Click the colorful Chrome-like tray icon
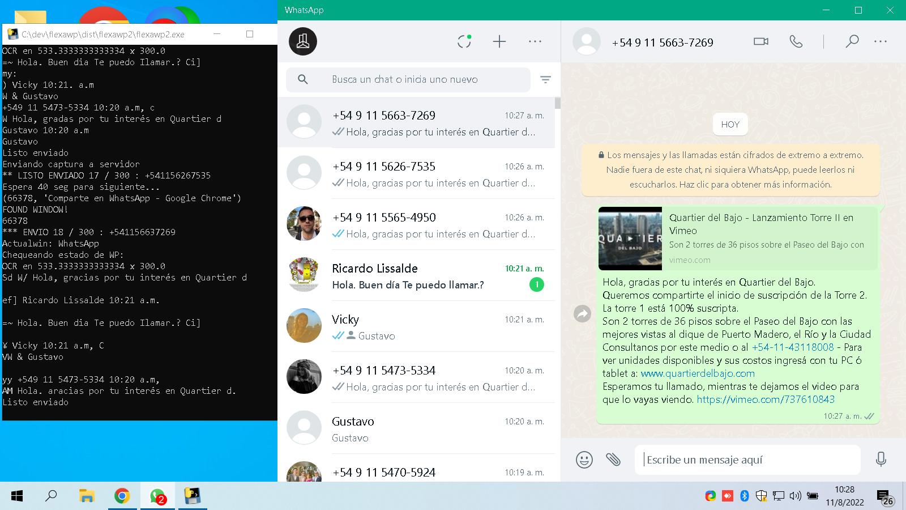 pyautogui.click(x=710, y=496)
